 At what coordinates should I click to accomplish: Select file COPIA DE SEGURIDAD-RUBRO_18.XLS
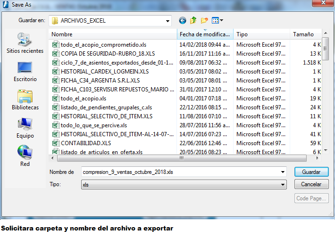(108, 54)
